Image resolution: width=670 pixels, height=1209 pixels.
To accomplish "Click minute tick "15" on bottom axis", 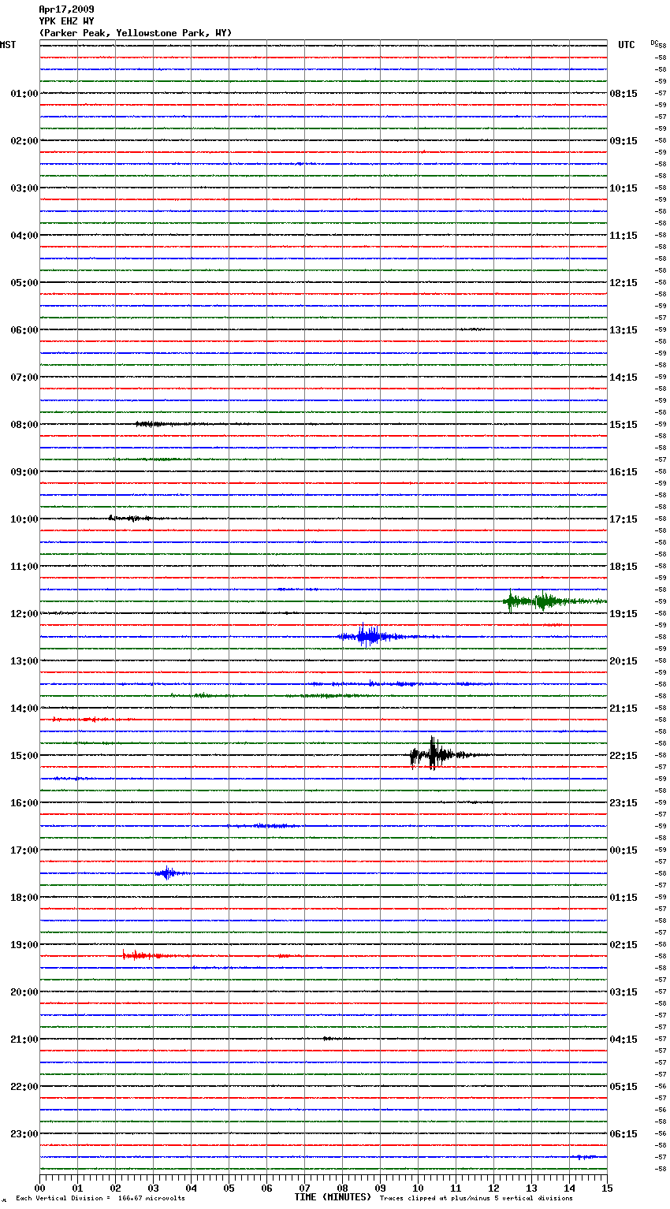I will click(x=607, y=1188).
